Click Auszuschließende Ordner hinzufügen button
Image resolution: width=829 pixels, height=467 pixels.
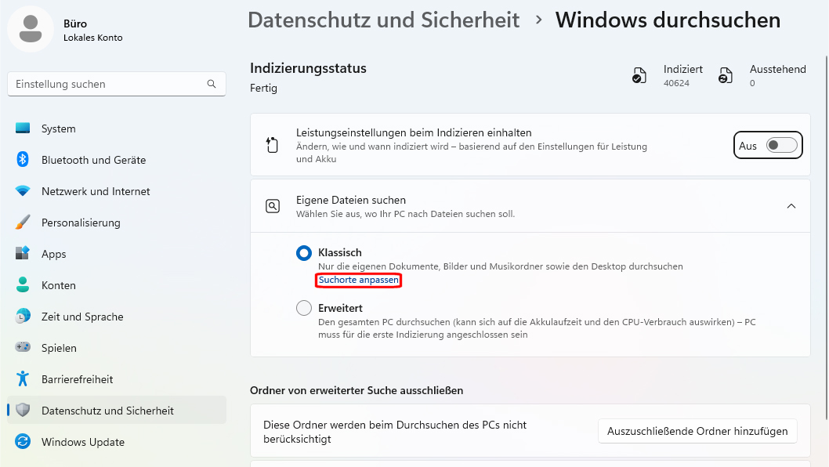coord(697,431)
